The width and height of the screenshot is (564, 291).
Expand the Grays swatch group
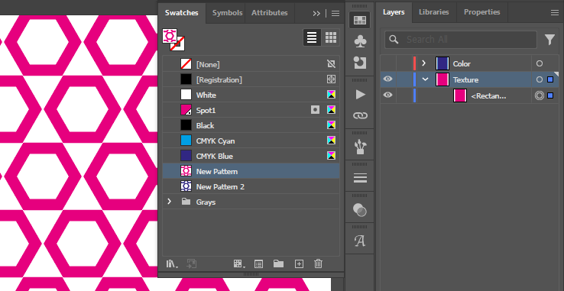[x=169, y=202]
